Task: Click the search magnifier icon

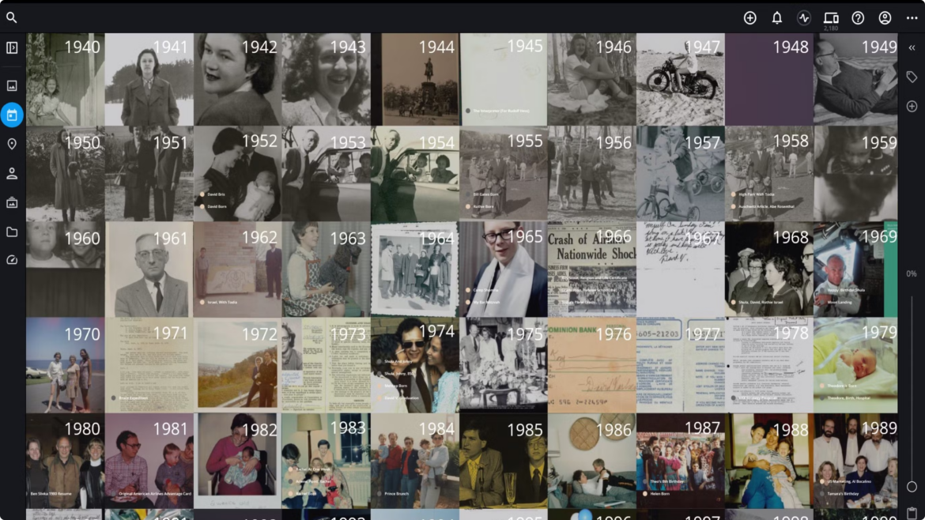Action: 12,17
